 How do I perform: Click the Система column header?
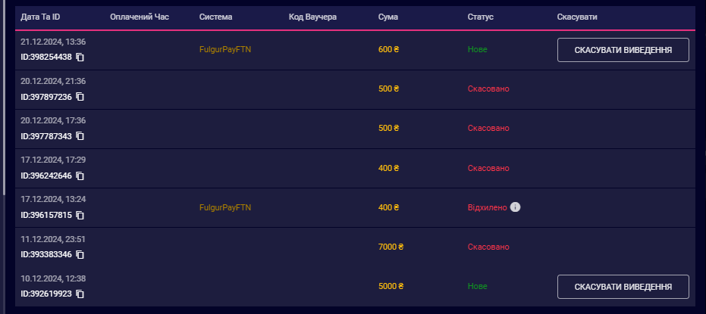(216, 17)
